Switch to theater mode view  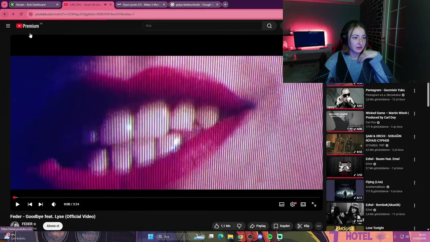coord(303,204)
